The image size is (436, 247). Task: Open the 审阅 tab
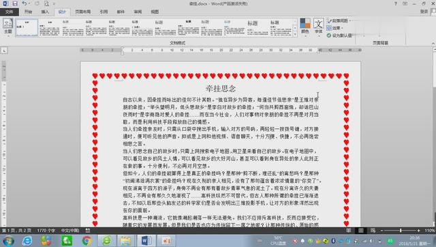(x=138, y=12)
